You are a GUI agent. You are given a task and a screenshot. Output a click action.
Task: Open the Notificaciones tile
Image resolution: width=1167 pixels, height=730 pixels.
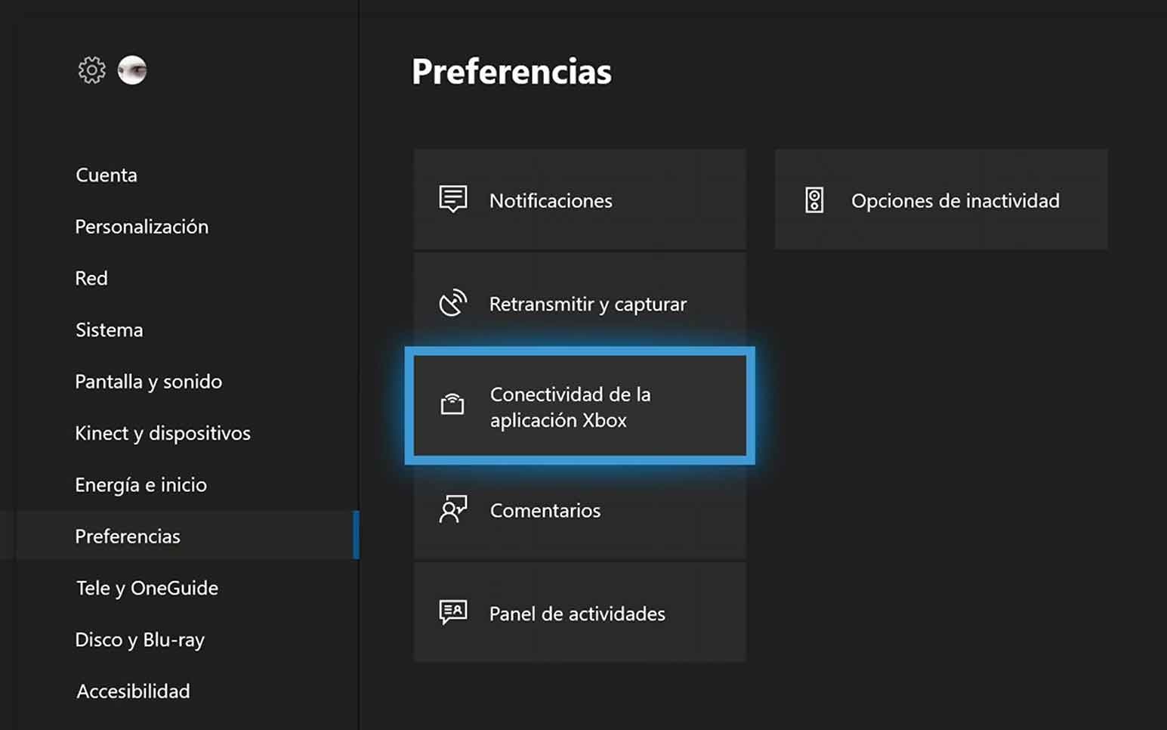click(579, 200)
